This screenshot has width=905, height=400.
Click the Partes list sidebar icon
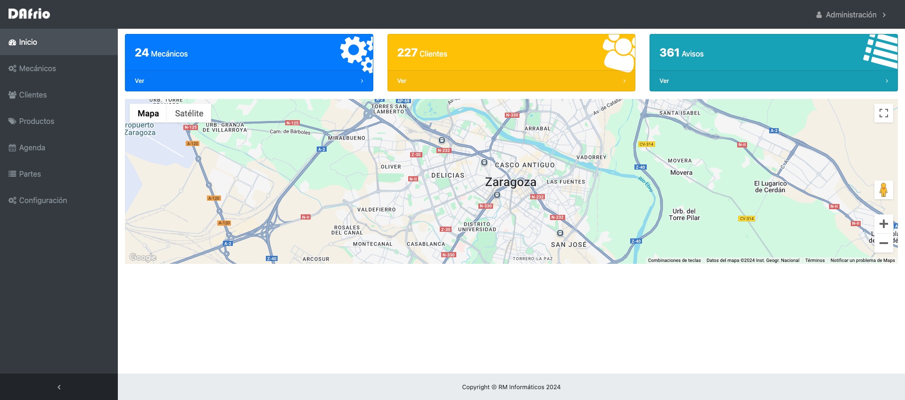pyautogui.click(x=12, y=174)
